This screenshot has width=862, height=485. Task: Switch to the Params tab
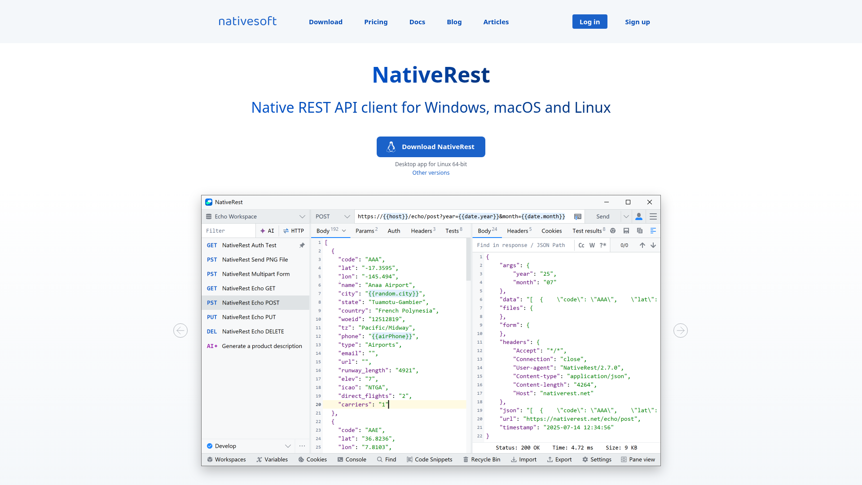click(365, 230)
